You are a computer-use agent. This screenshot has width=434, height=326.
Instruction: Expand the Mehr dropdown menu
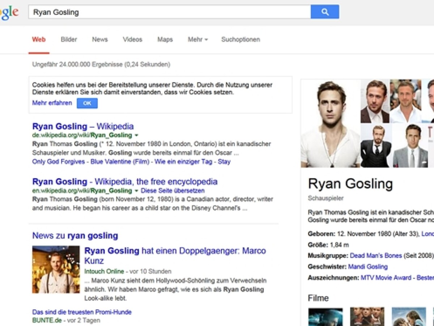click(x=197, y=39)
